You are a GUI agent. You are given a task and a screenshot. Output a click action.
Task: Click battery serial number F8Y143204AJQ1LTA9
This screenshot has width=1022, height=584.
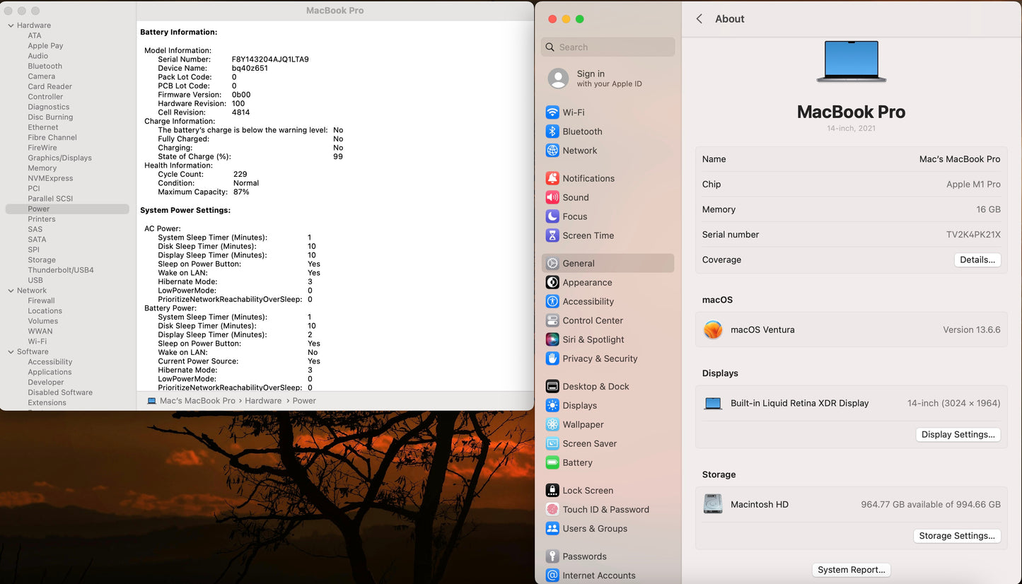270,59
